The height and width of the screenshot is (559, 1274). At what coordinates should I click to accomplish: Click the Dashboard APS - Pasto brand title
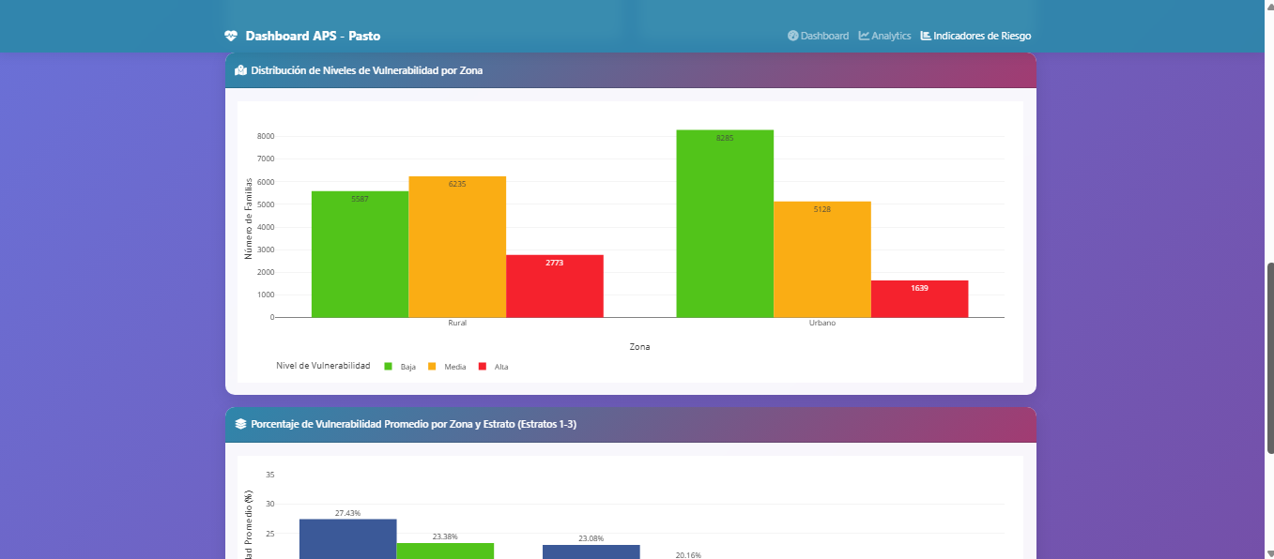pyautogui.click(x=313, y=37)
